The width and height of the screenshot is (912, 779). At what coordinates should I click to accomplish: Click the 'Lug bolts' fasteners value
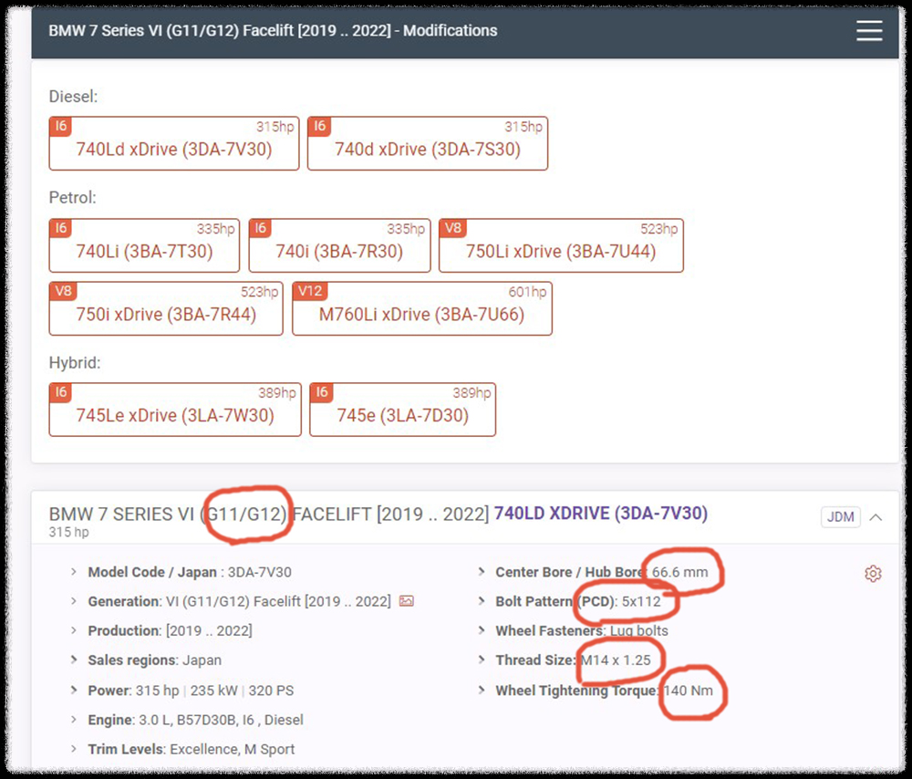638,630
